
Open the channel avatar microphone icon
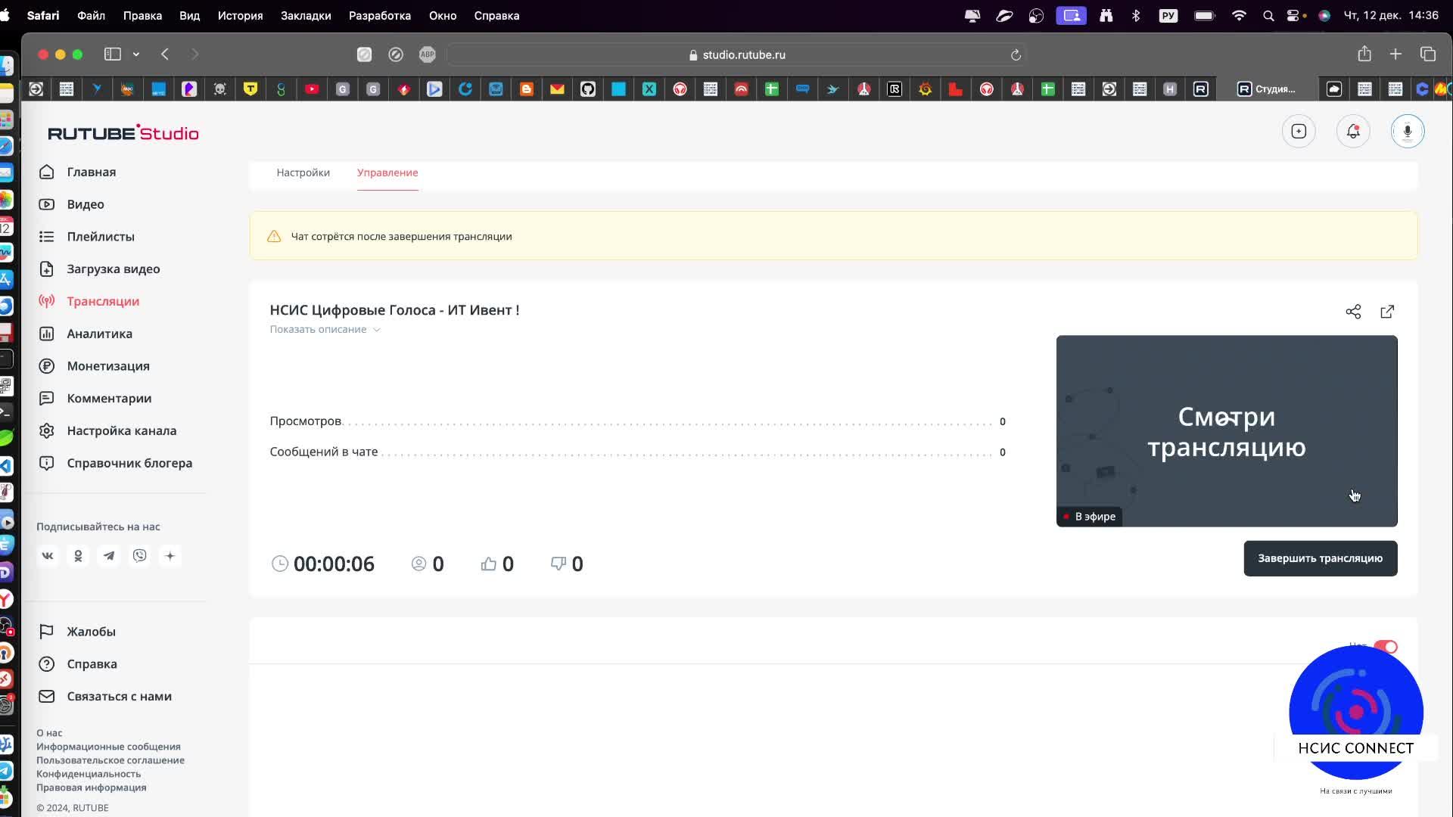(1408, 132)
